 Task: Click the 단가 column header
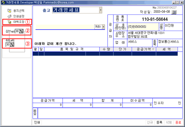[122, 49]
